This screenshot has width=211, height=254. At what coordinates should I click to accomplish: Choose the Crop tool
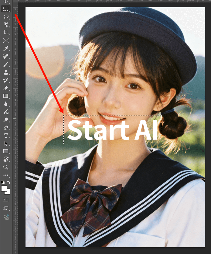(5, 33)
